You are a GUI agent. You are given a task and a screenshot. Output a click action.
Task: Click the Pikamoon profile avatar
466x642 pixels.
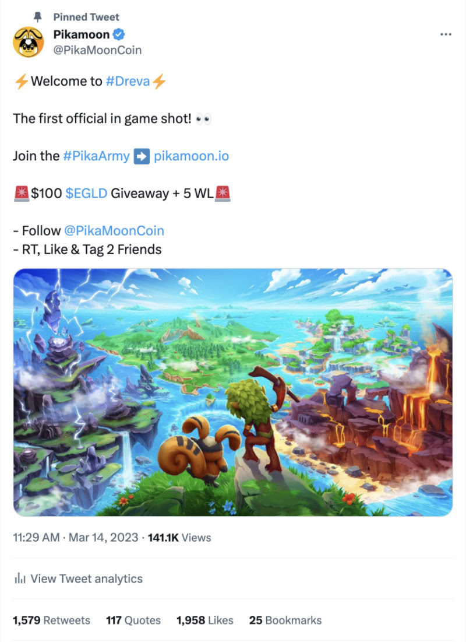[28, 42]
